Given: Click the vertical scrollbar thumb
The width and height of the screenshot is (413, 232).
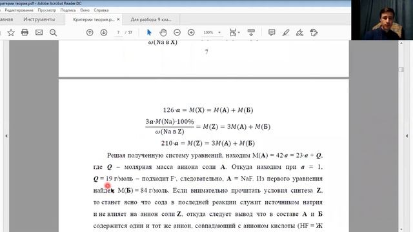Looking at the screenshot, I should (401, 70).
